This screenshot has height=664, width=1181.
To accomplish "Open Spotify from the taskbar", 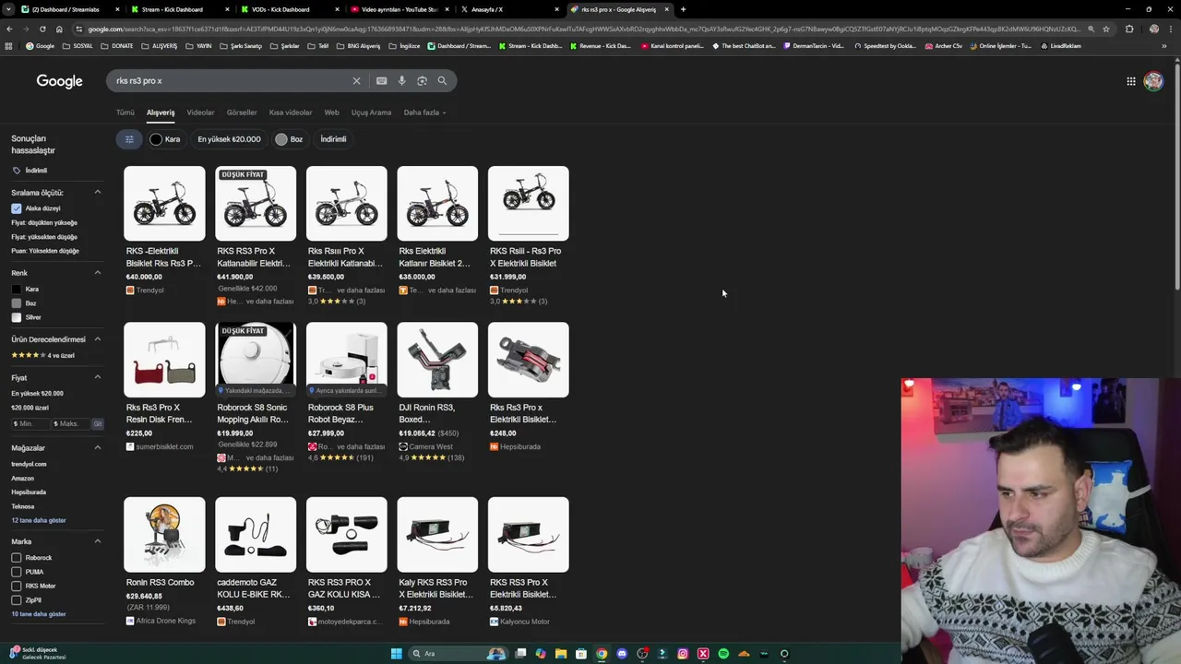I will click(x=723, y=654).
